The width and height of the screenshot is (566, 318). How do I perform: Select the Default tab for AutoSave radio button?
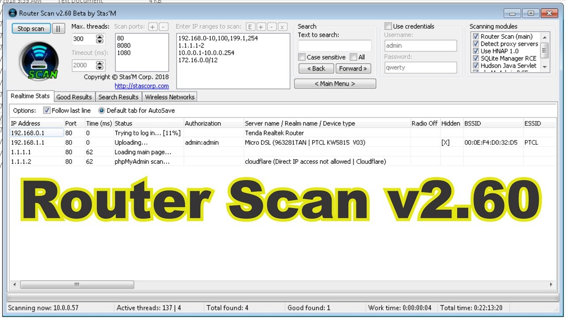point(101,110)
